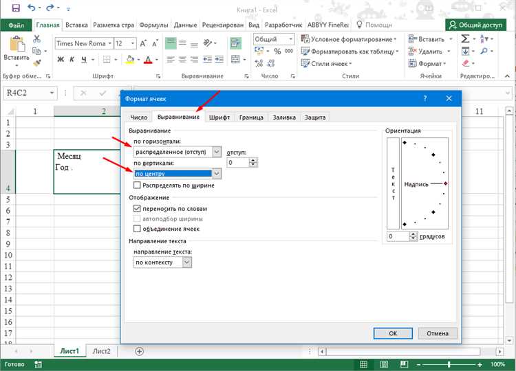The height and width of the screenshot is (371, 516).
Task: Enable the 'объединение ячеек' checkbox
Action: 137,228
